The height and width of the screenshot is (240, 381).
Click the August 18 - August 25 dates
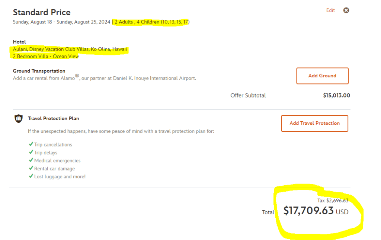pyautogui.click(x=61, y=22)
